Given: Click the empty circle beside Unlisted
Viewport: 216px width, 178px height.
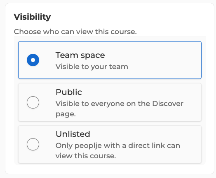Looking at the screenshot, I should [x=33, y=144].
